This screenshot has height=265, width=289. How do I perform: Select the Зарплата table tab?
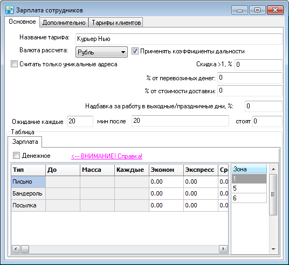point(25,142)
